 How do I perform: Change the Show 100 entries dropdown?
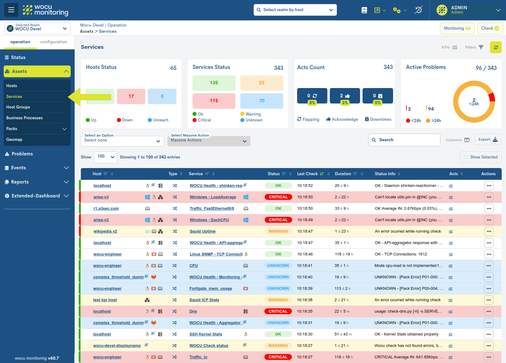(106, 157)
